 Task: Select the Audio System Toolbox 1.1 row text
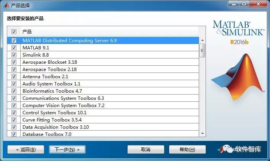pos(51,84)
